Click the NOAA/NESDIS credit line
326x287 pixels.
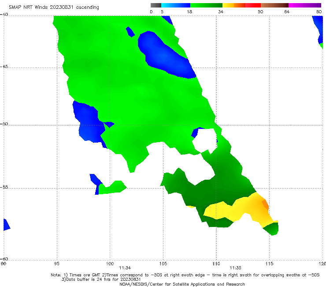click(x=182, y=284)
